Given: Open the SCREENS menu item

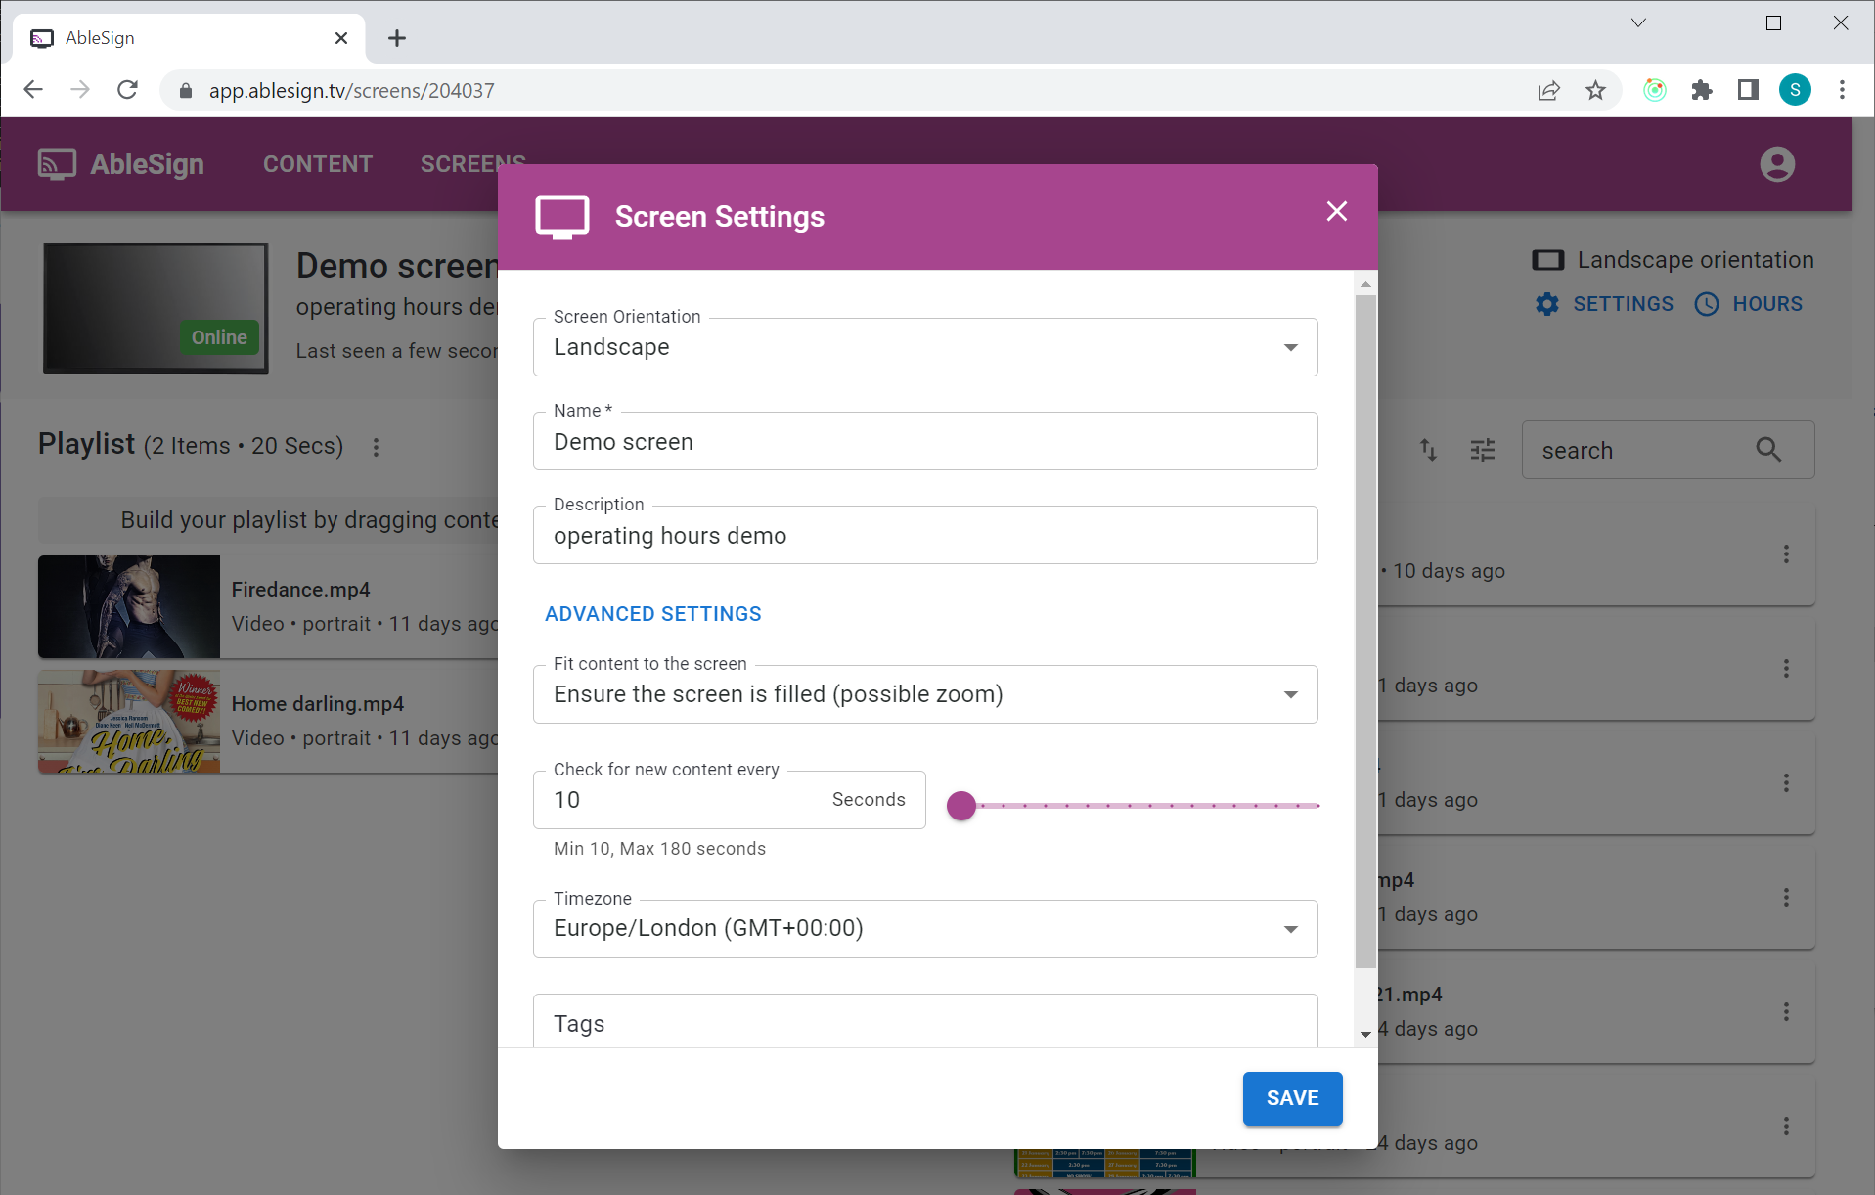Looking at the screenshot, I should coord(472,163).
